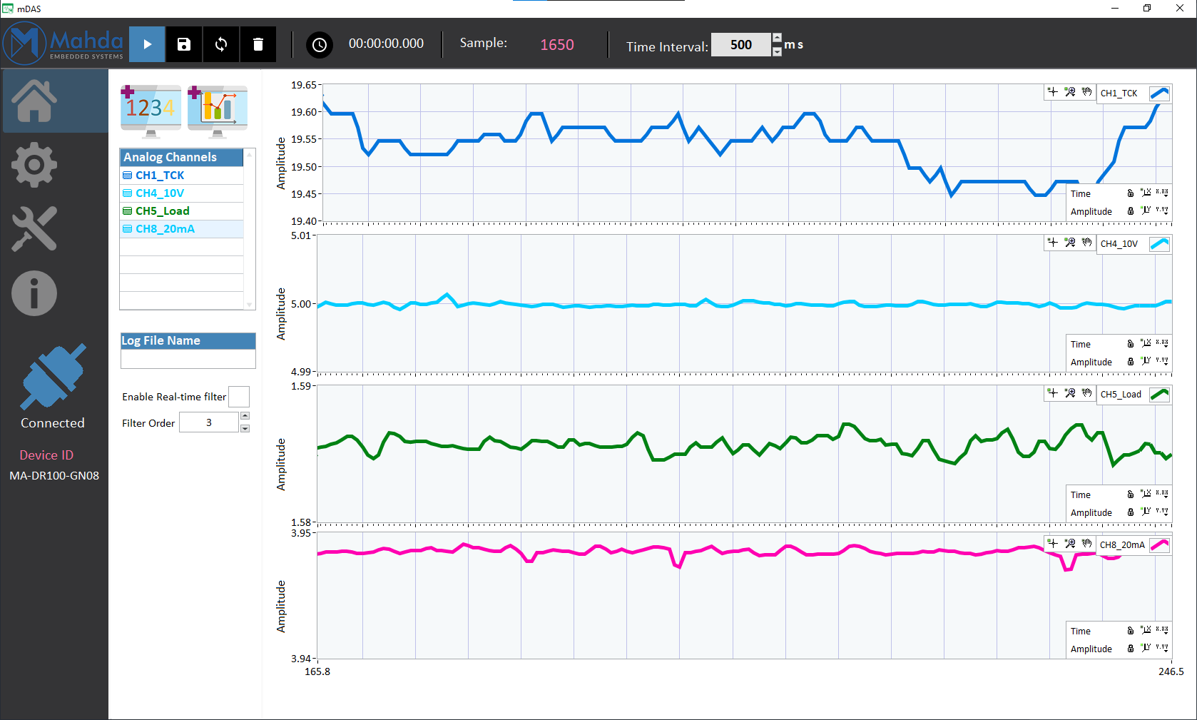Image resolution: width=1197 pixels, height=720 pixels.
Task: Open the wrench and screwdriver tools page
Action: [x=34, y=229]
